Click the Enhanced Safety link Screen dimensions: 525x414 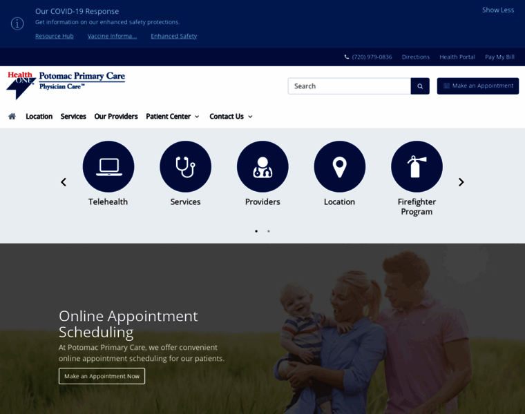click(x=174, y=36)
